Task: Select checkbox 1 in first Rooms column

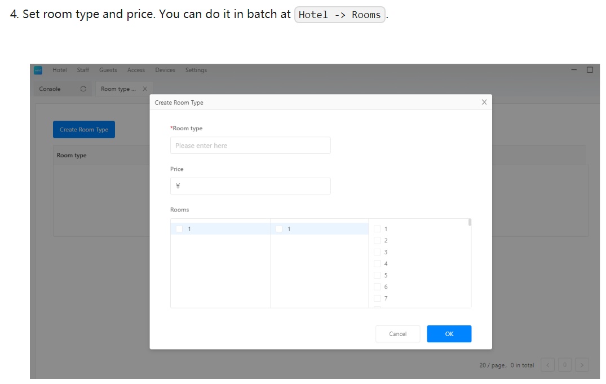Action: [179, 229]
